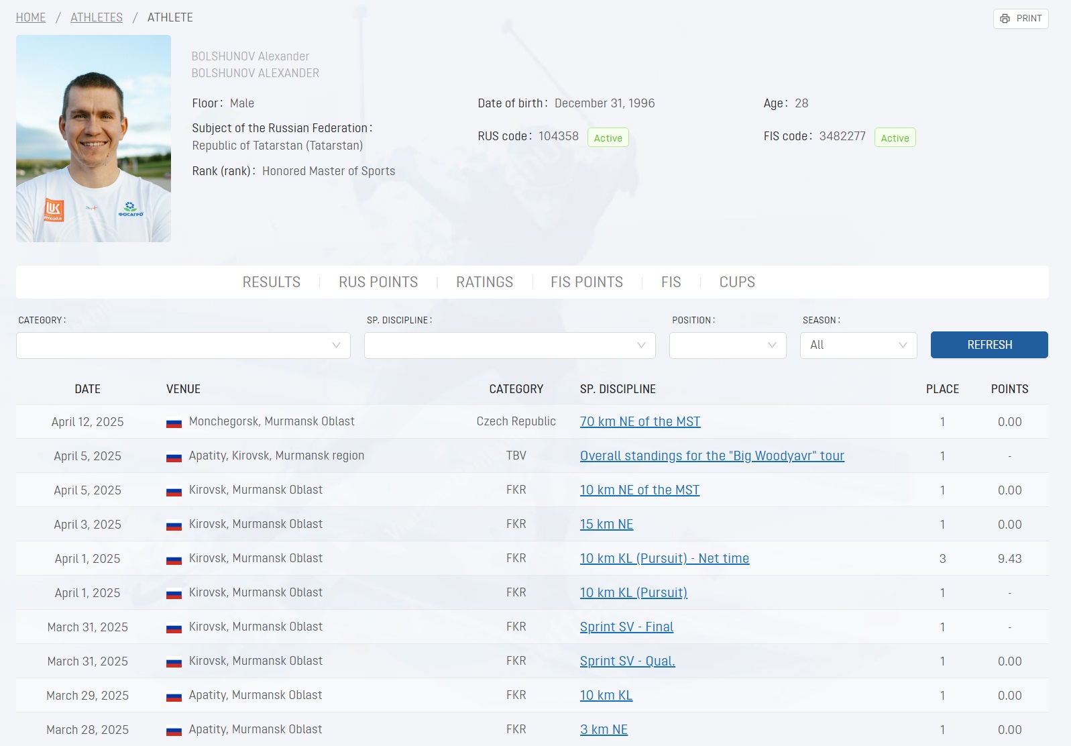Screen dimensions: 1071x746
Task: Click the Republic of Tatarstan (Tatarstan) text
Action: pos(278,146)
